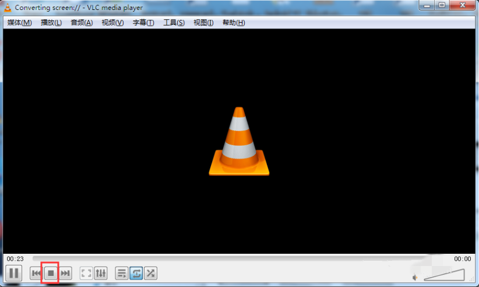
Task: Click the VLC cone in video area
Action: click(x=239, y=141)
